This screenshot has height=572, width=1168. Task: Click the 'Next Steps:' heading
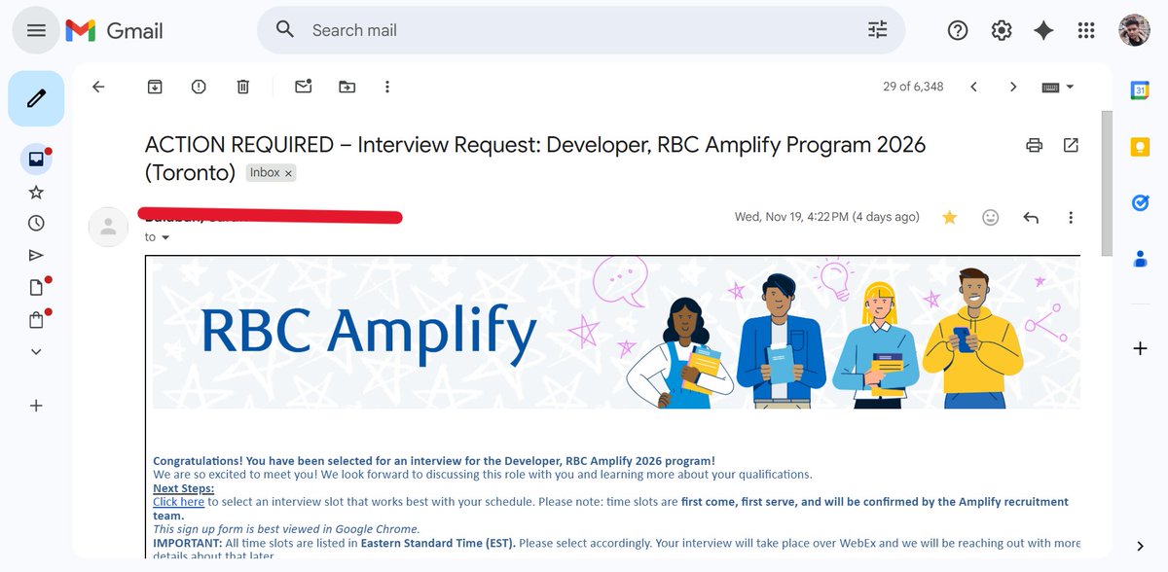183,488
